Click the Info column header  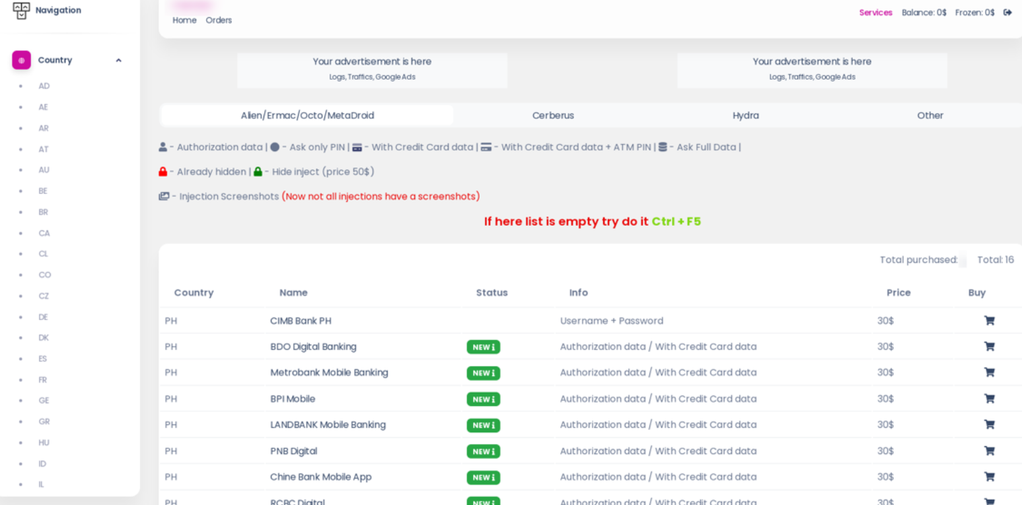pos(579,293)
